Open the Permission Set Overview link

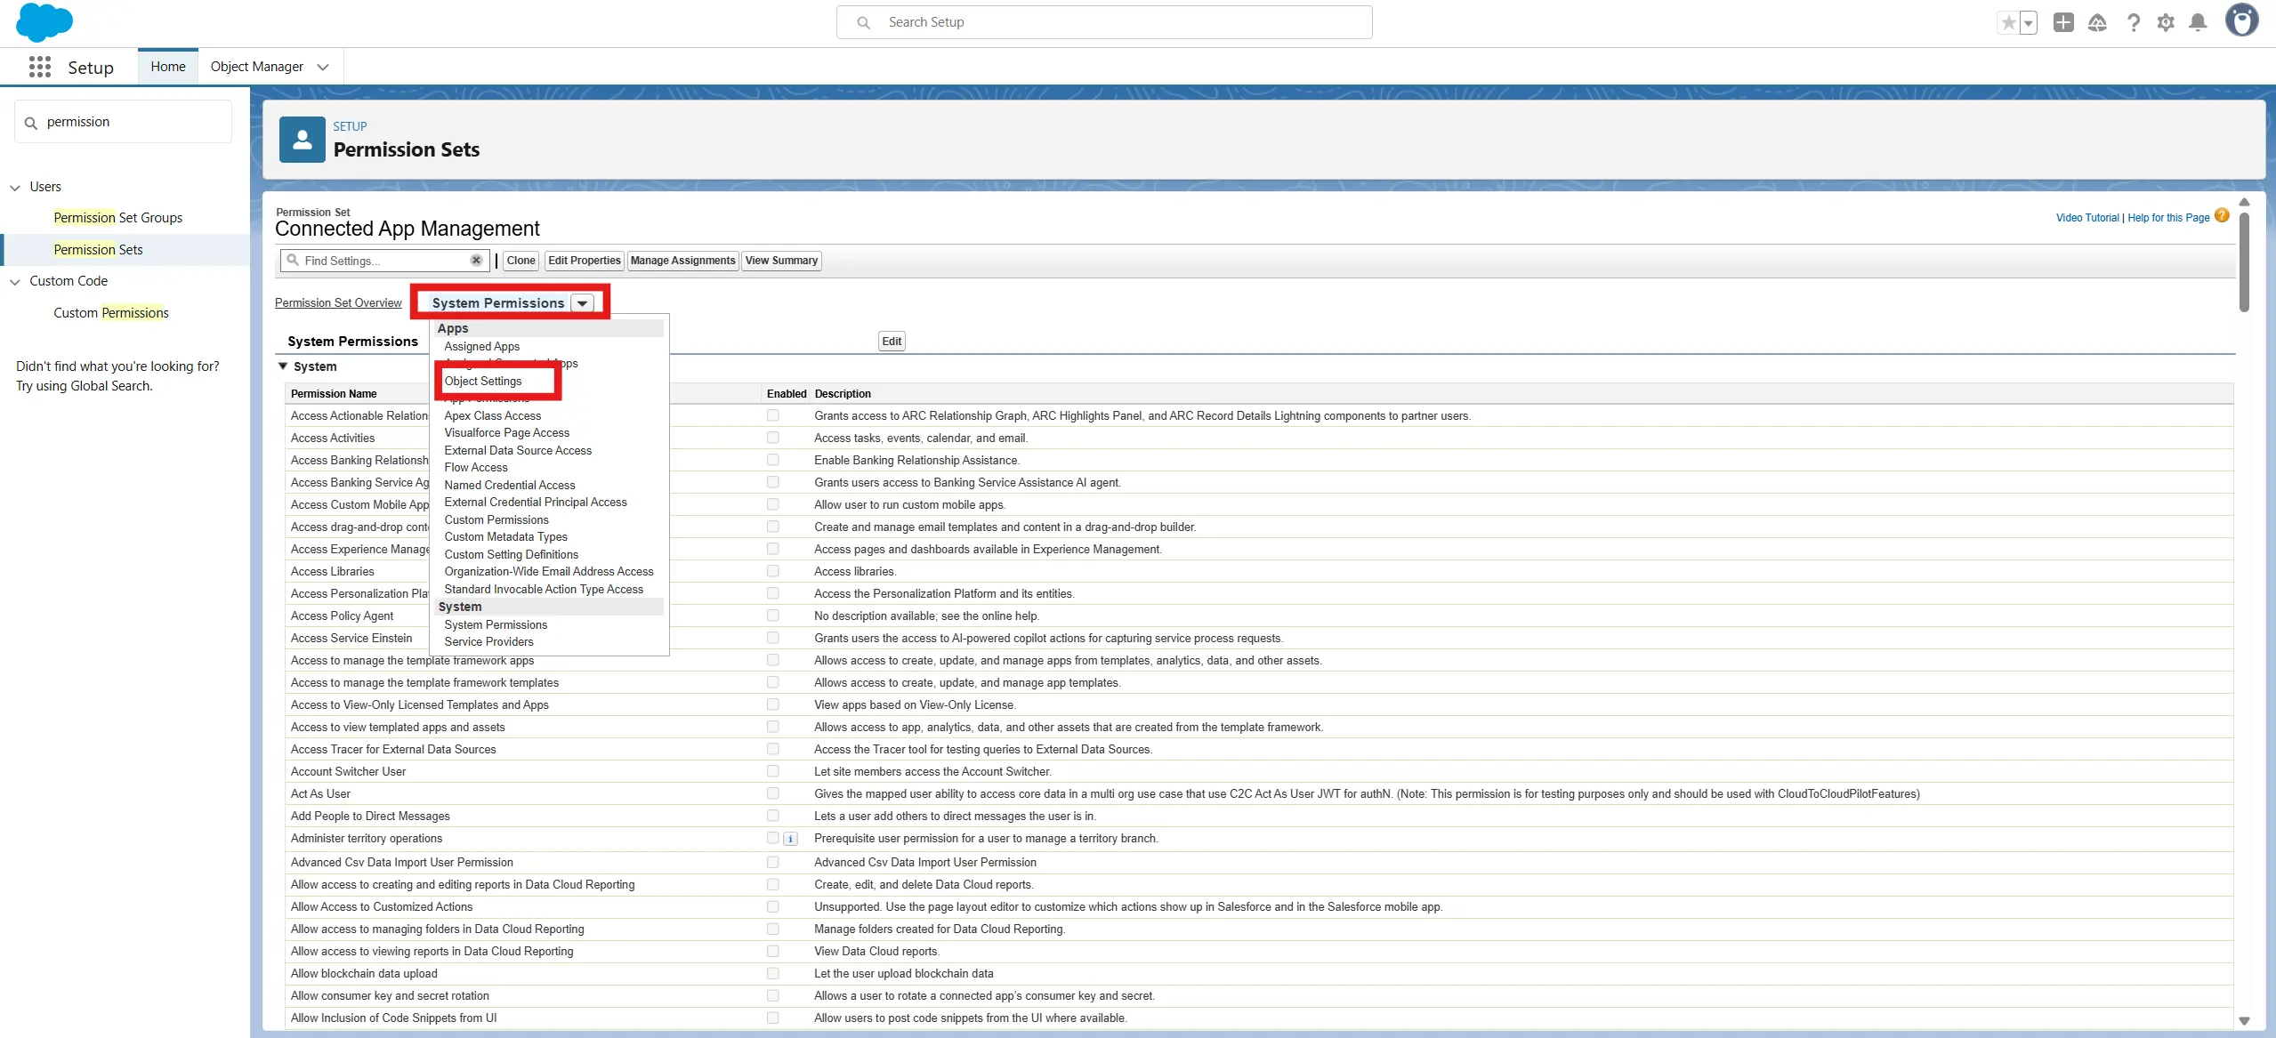point(338,303)
